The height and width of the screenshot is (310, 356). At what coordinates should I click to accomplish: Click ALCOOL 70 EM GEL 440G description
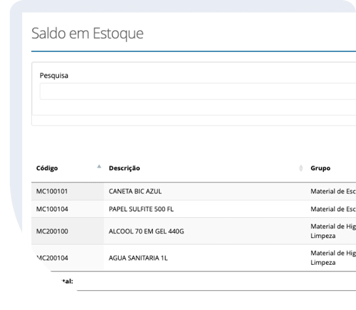click(146, 232)
